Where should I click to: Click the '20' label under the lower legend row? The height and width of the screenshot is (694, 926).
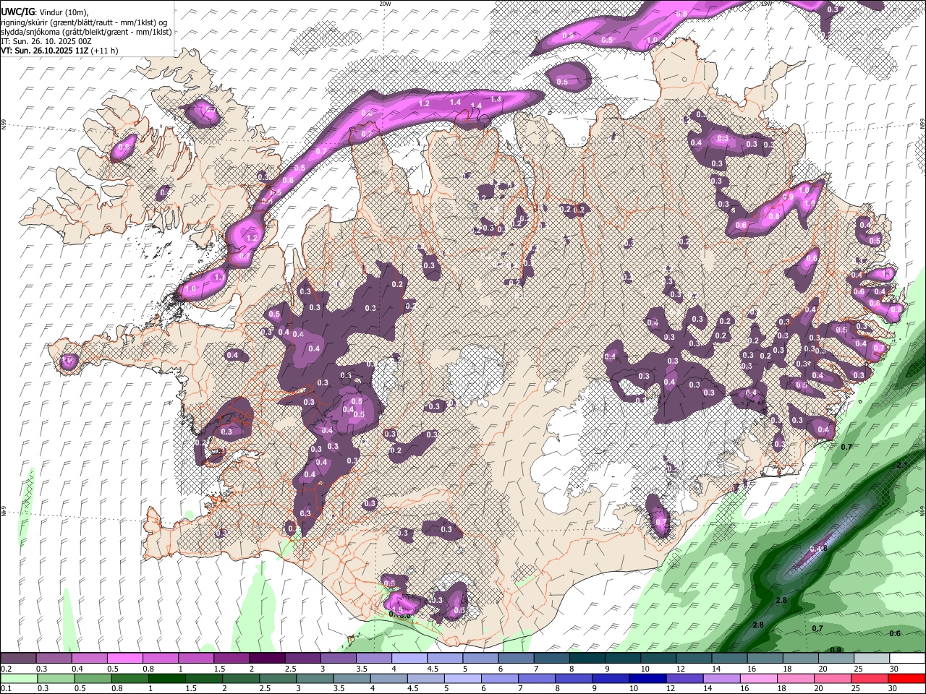coord(820,688)
